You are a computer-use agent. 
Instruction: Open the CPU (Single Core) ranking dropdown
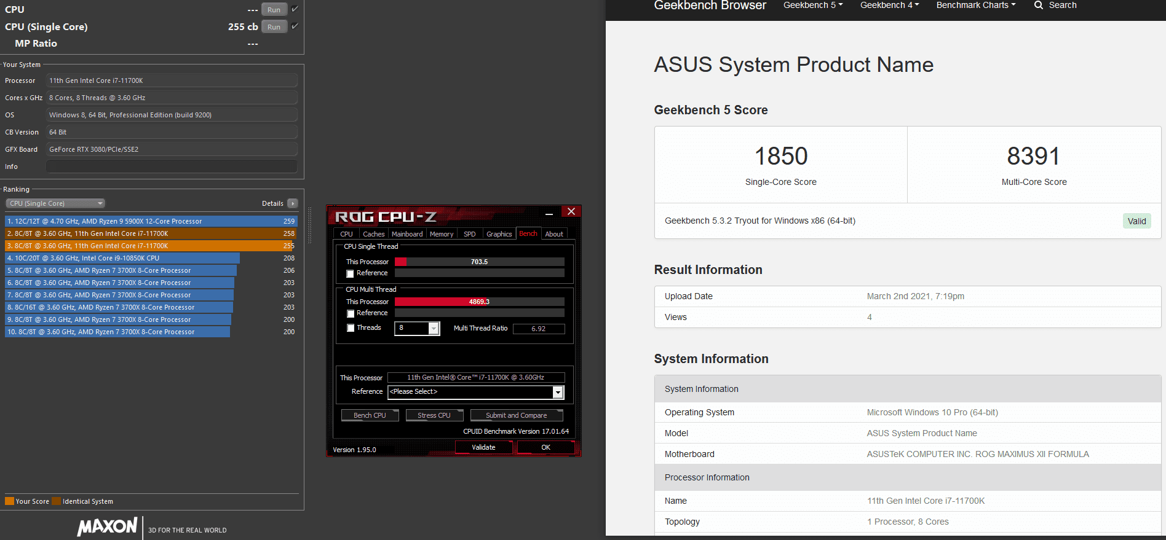click(55, 203)
